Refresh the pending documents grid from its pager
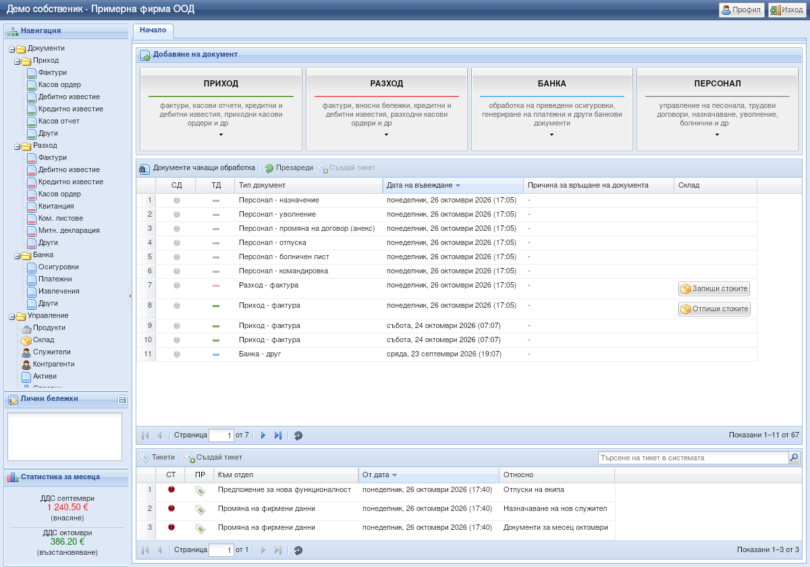Image resolution: width=810 pixels, height=567 pixels. (x=298, y=435)
